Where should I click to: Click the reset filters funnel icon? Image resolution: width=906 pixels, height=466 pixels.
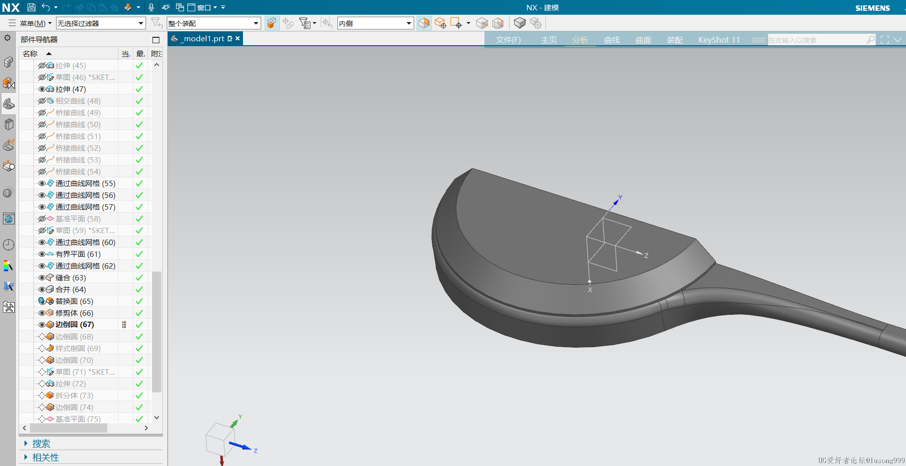point(156,23)
